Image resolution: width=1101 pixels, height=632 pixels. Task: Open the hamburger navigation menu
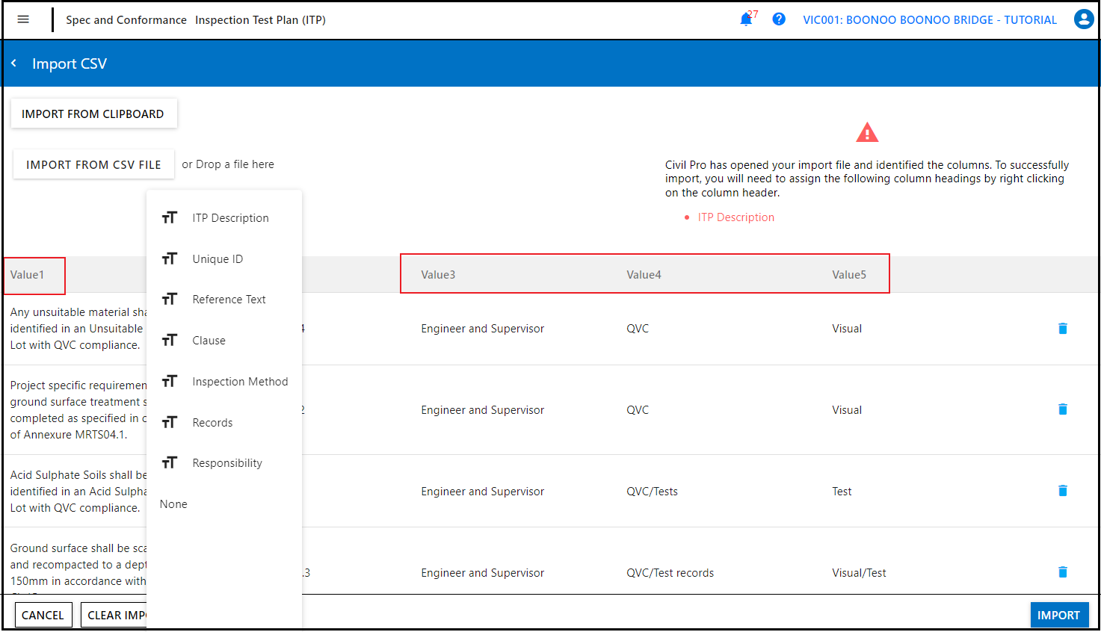23,19
